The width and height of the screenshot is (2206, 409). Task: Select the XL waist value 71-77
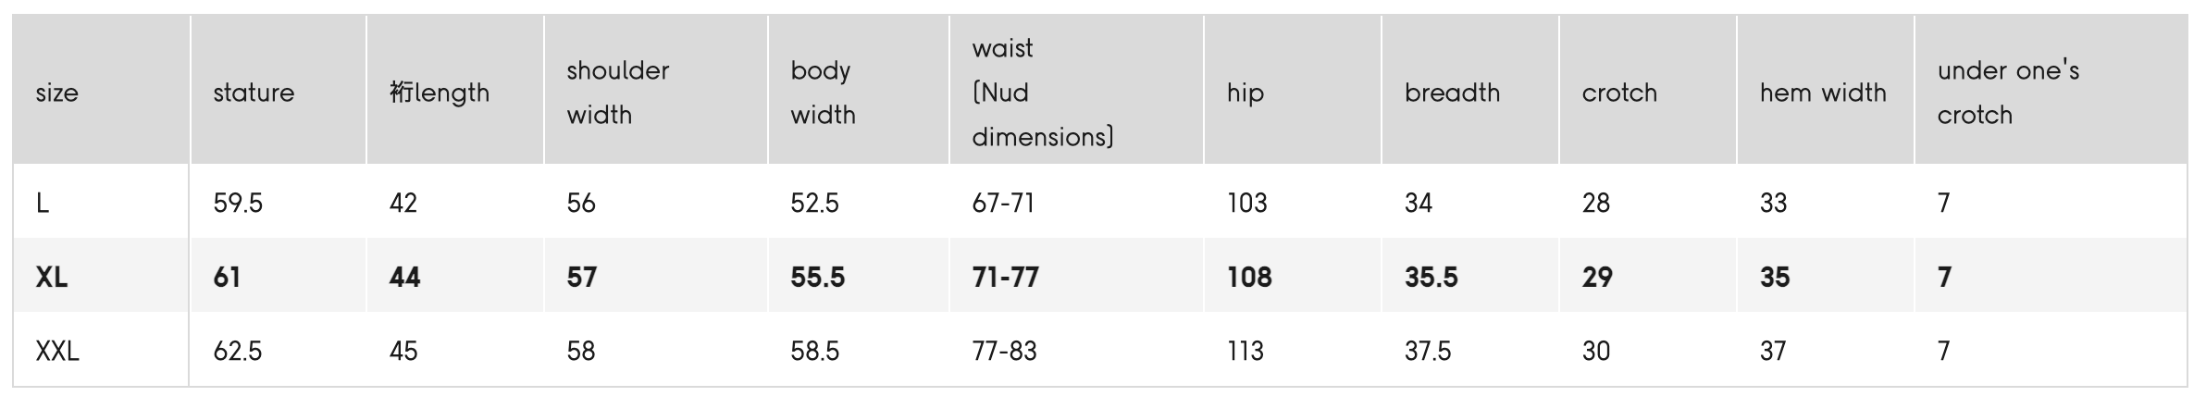coord(1005,277)
